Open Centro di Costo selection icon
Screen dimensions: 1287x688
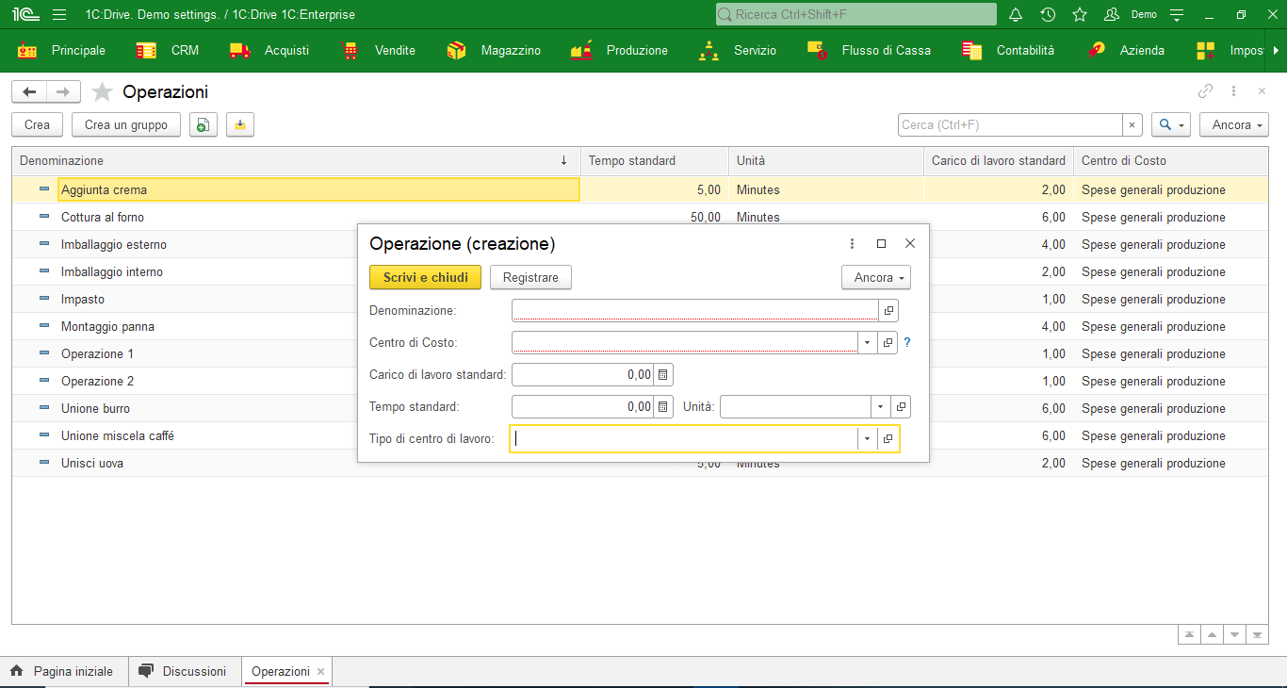click(888, 342)
